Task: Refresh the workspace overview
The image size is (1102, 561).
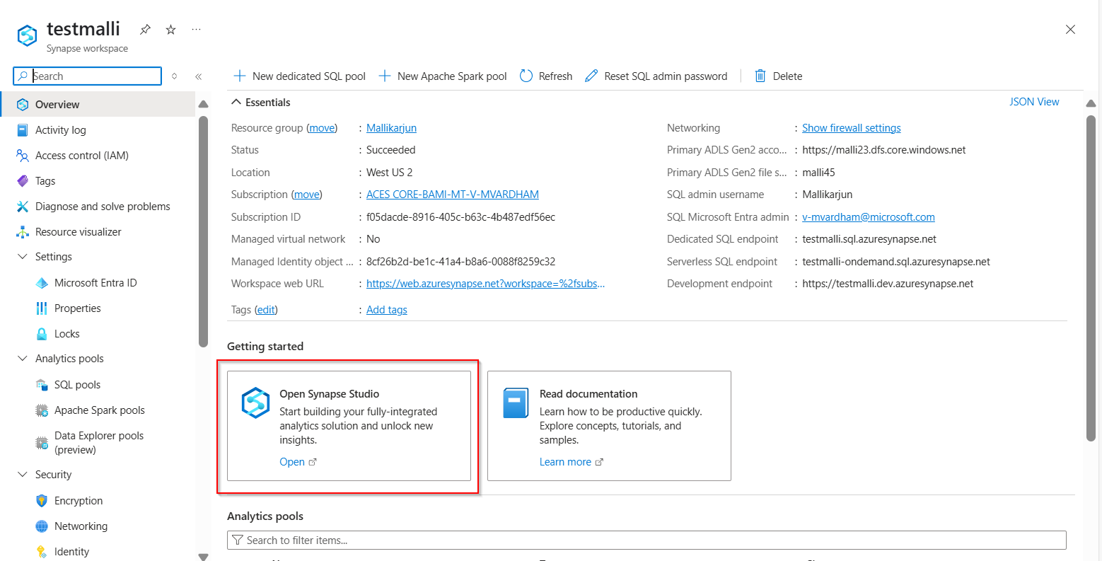Action: [x=546, y=76]
